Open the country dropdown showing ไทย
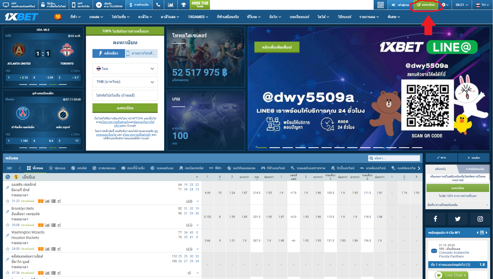The width and height of the screenshot is (493, 279). (125, 68)
